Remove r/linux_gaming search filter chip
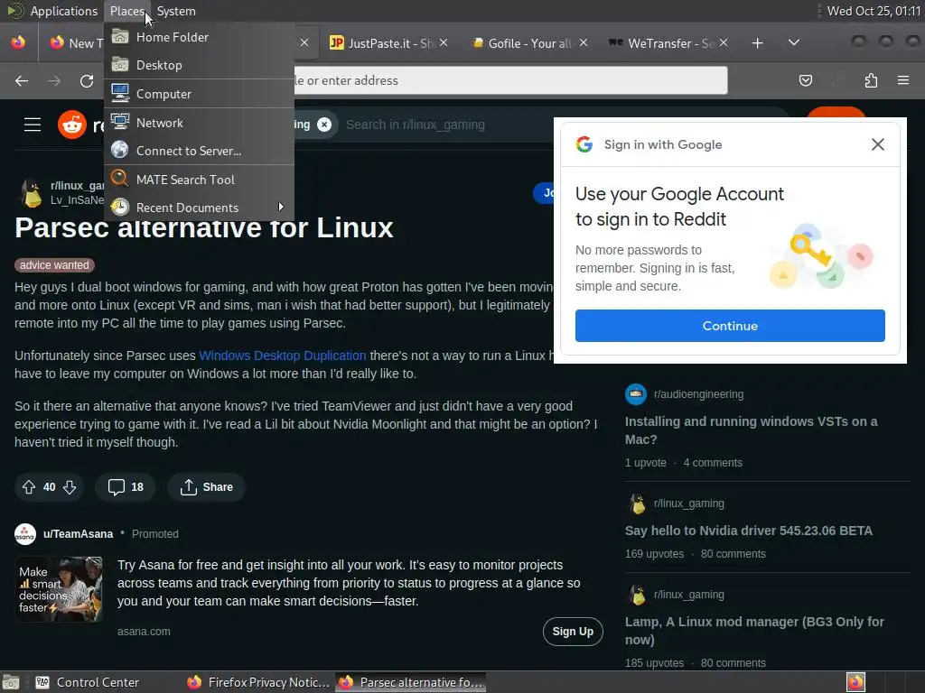Viewport: 925px width, 693px height. (x=324, y=125)
